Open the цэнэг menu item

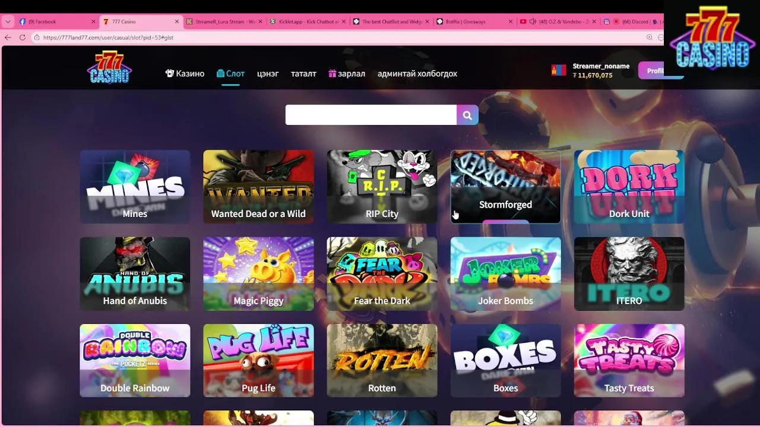(x=268, y=74)
